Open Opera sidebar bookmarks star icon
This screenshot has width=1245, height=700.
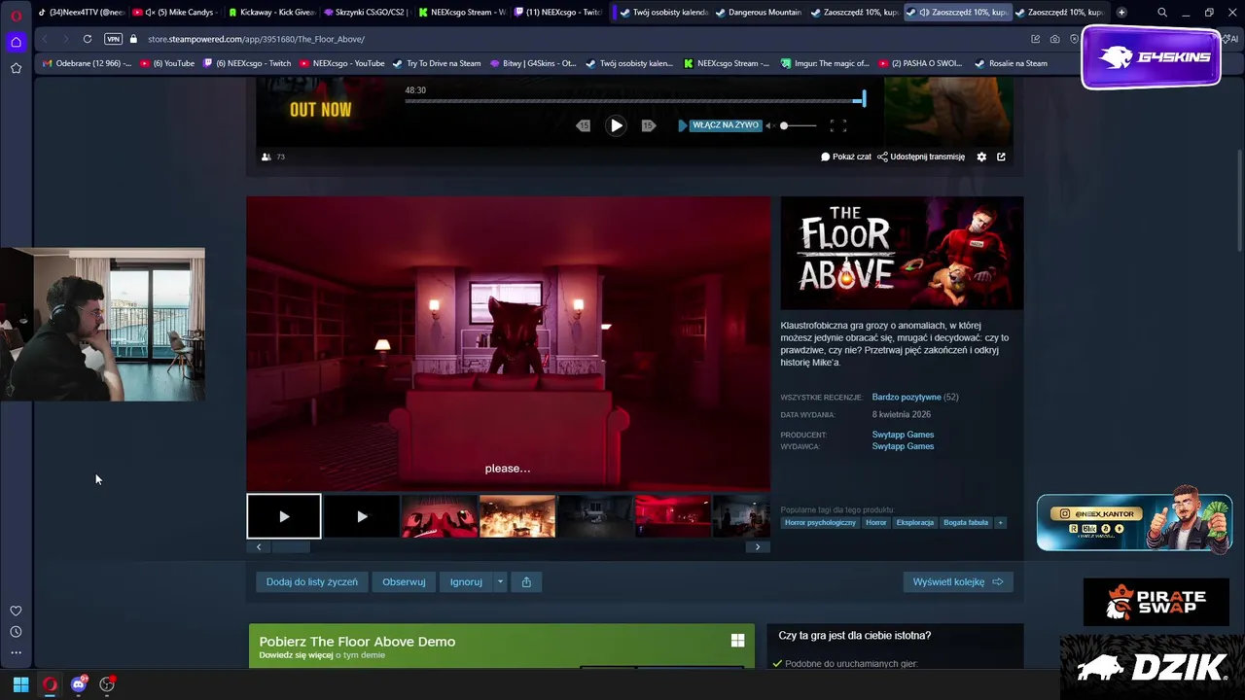(x=16, y=68)
